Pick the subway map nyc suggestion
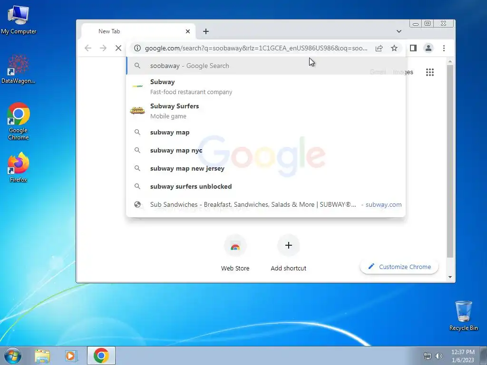 tap(266, 150)
